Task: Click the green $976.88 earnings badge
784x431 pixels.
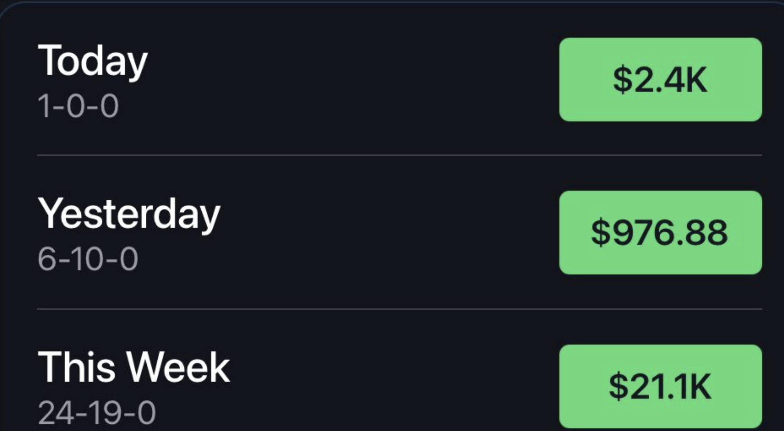Action: click(x=660, y=232)
